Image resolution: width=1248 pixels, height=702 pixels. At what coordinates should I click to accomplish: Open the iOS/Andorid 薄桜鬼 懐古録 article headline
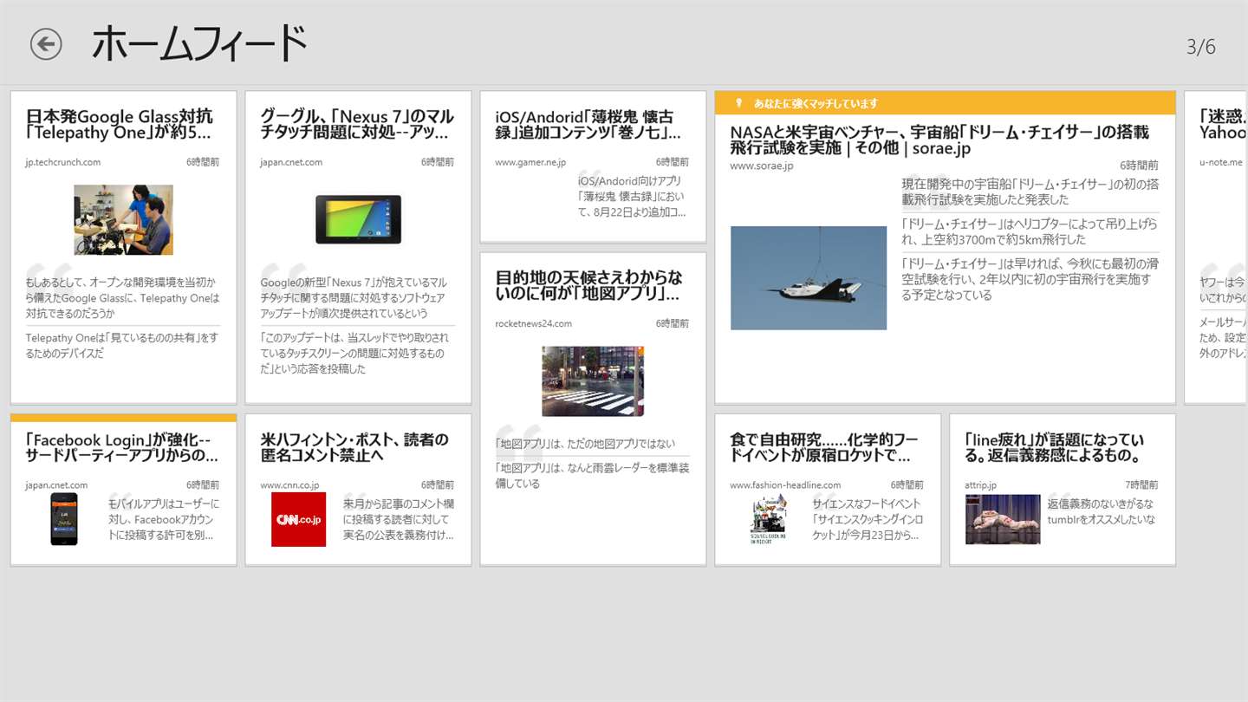point(588,125)
